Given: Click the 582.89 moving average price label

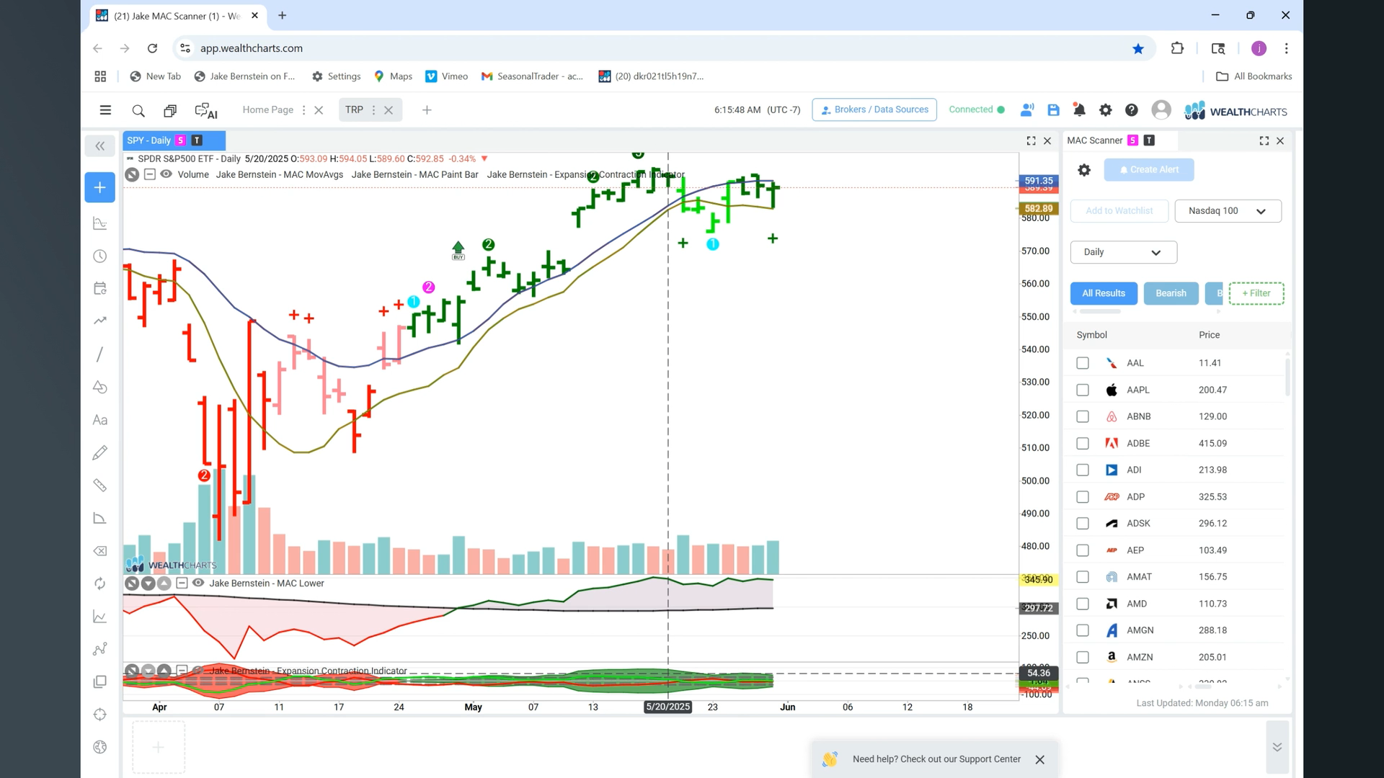Looking at the screenshot, I should click(1039, 208).
